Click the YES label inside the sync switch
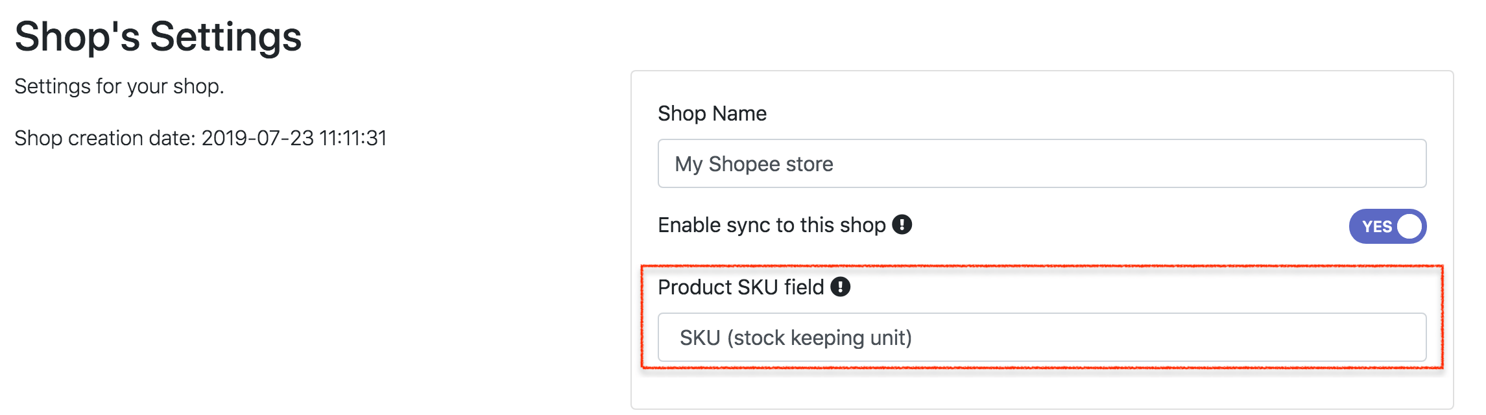 pos(1376,227)
